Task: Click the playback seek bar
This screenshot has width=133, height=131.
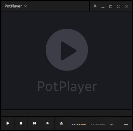Action: click(66, 113)
